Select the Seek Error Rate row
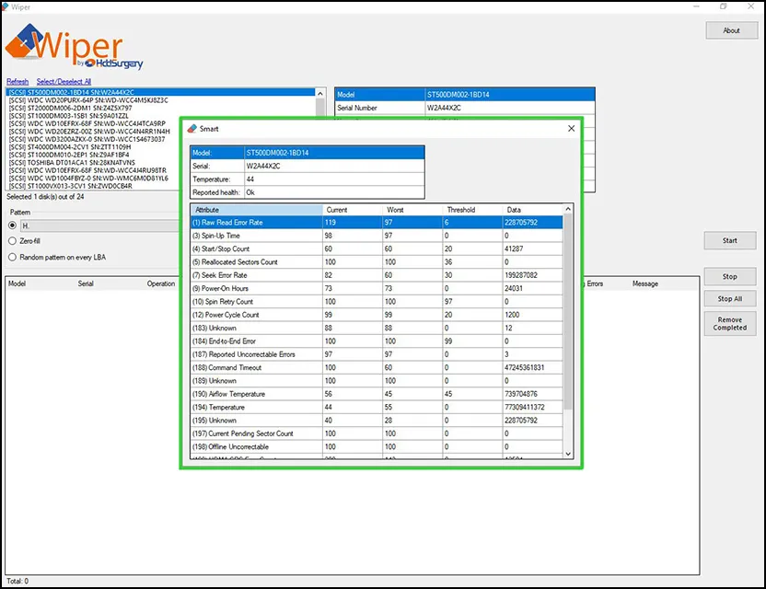 tap(377, 275)
